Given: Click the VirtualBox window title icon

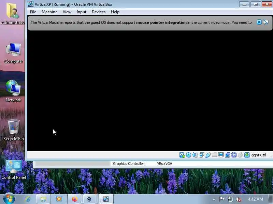Looking at the screenshot, I should coord(30,4).
